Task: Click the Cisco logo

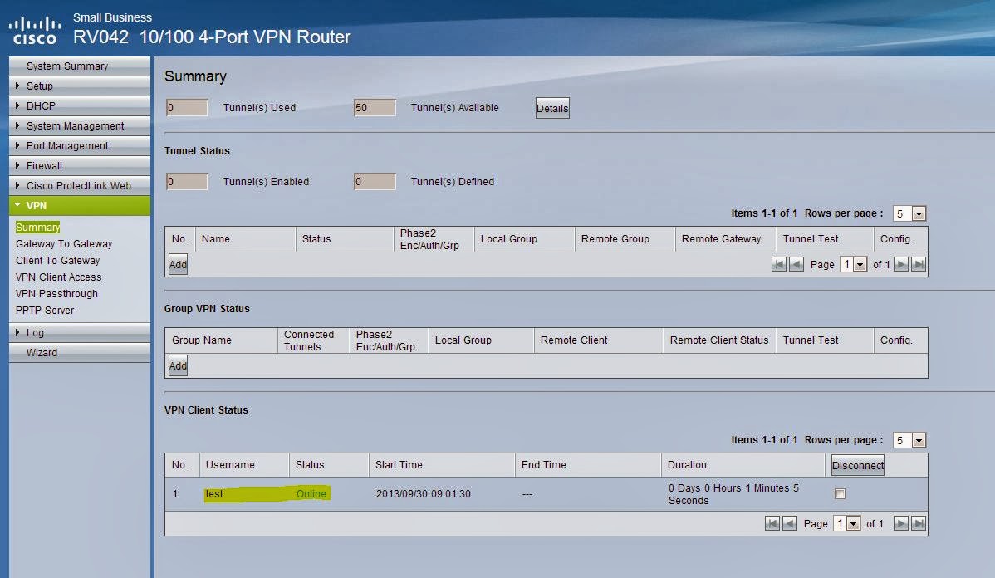Action: point(35,31)
